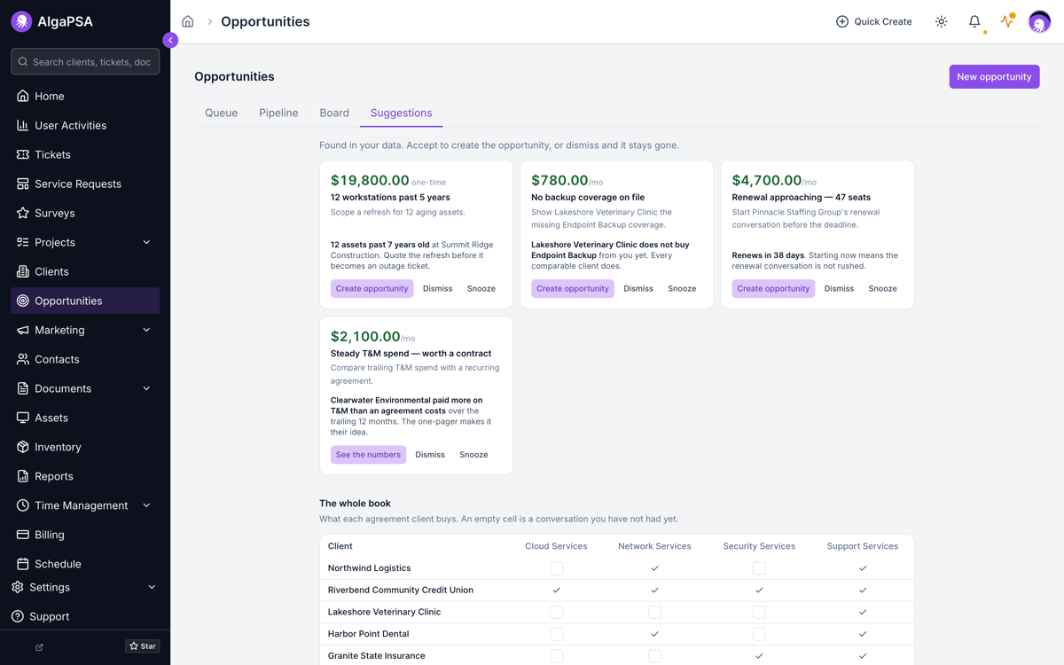Image resolution: width=1064 pixels, height=665 pixels.
Task: Expand the Time Management submenu chevron
Action: pos(146,505)
